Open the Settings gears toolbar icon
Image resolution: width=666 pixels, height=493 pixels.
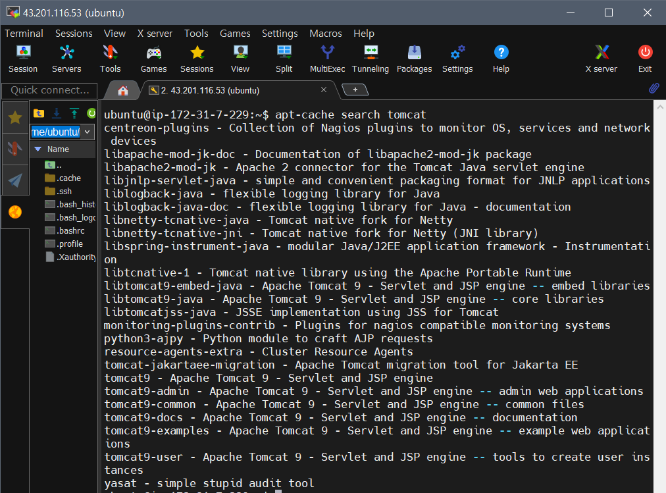(457, 59)
